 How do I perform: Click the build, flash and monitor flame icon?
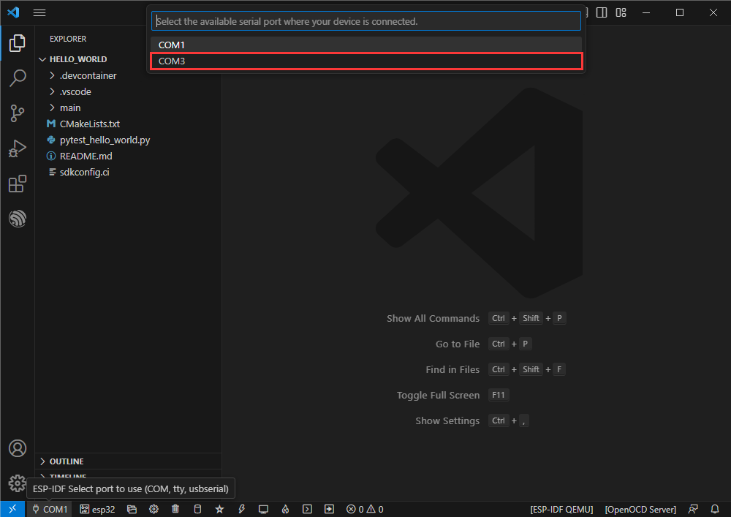pos(285,509)
